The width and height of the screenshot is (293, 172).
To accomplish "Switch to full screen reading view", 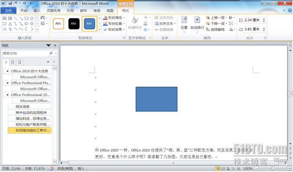I will tap(223, 169).
